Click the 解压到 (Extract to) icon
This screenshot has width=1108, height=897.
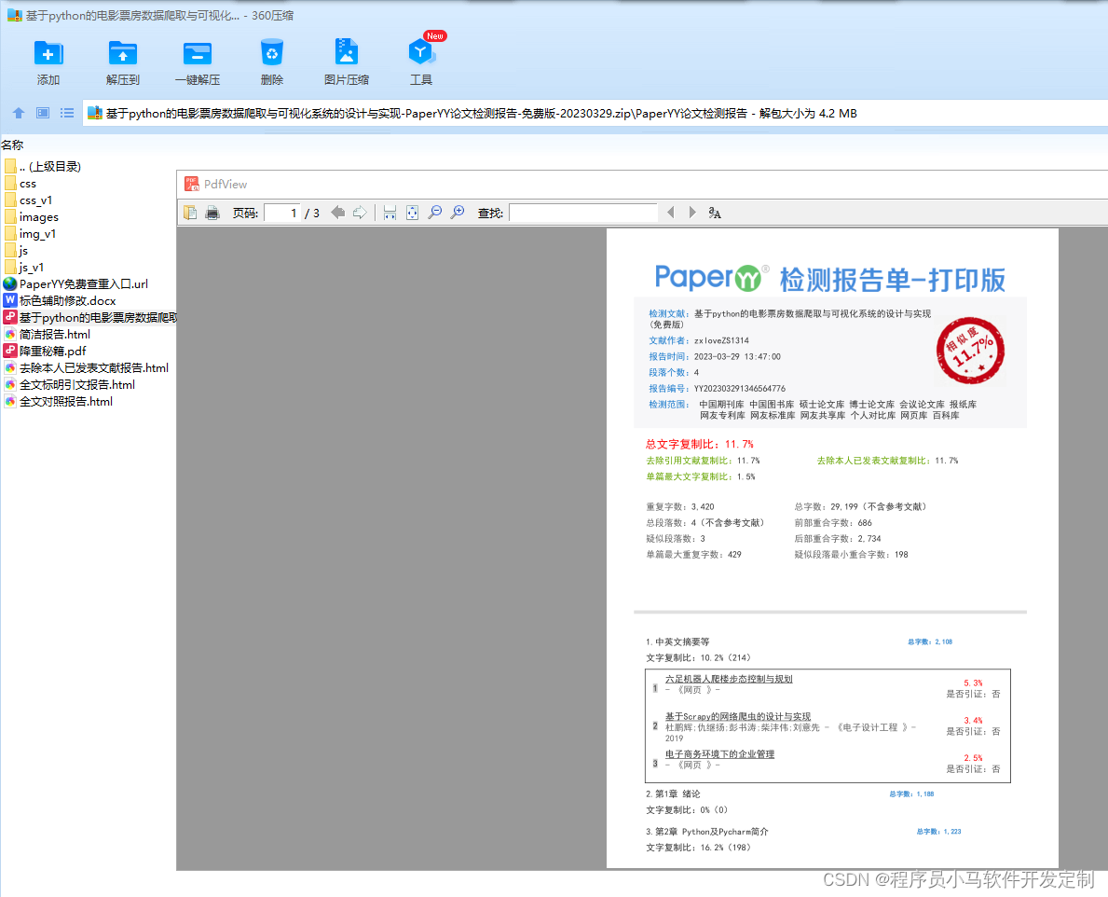pyautogui.click(x=123, y=54)
